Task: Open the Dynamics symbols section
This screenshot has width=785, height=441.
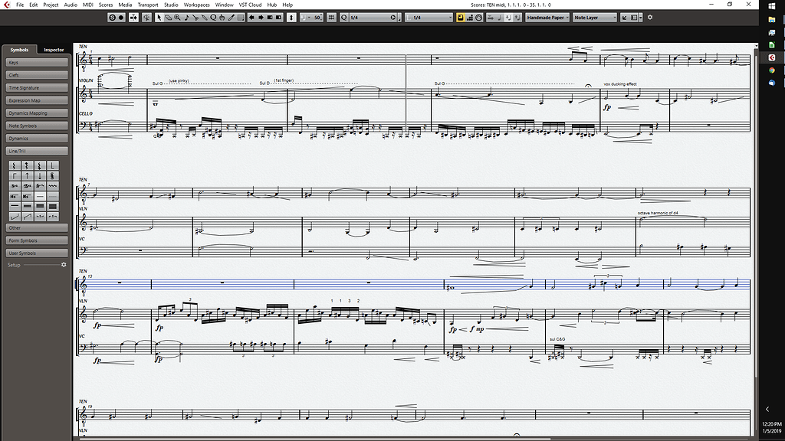Action: pos(35,139)
